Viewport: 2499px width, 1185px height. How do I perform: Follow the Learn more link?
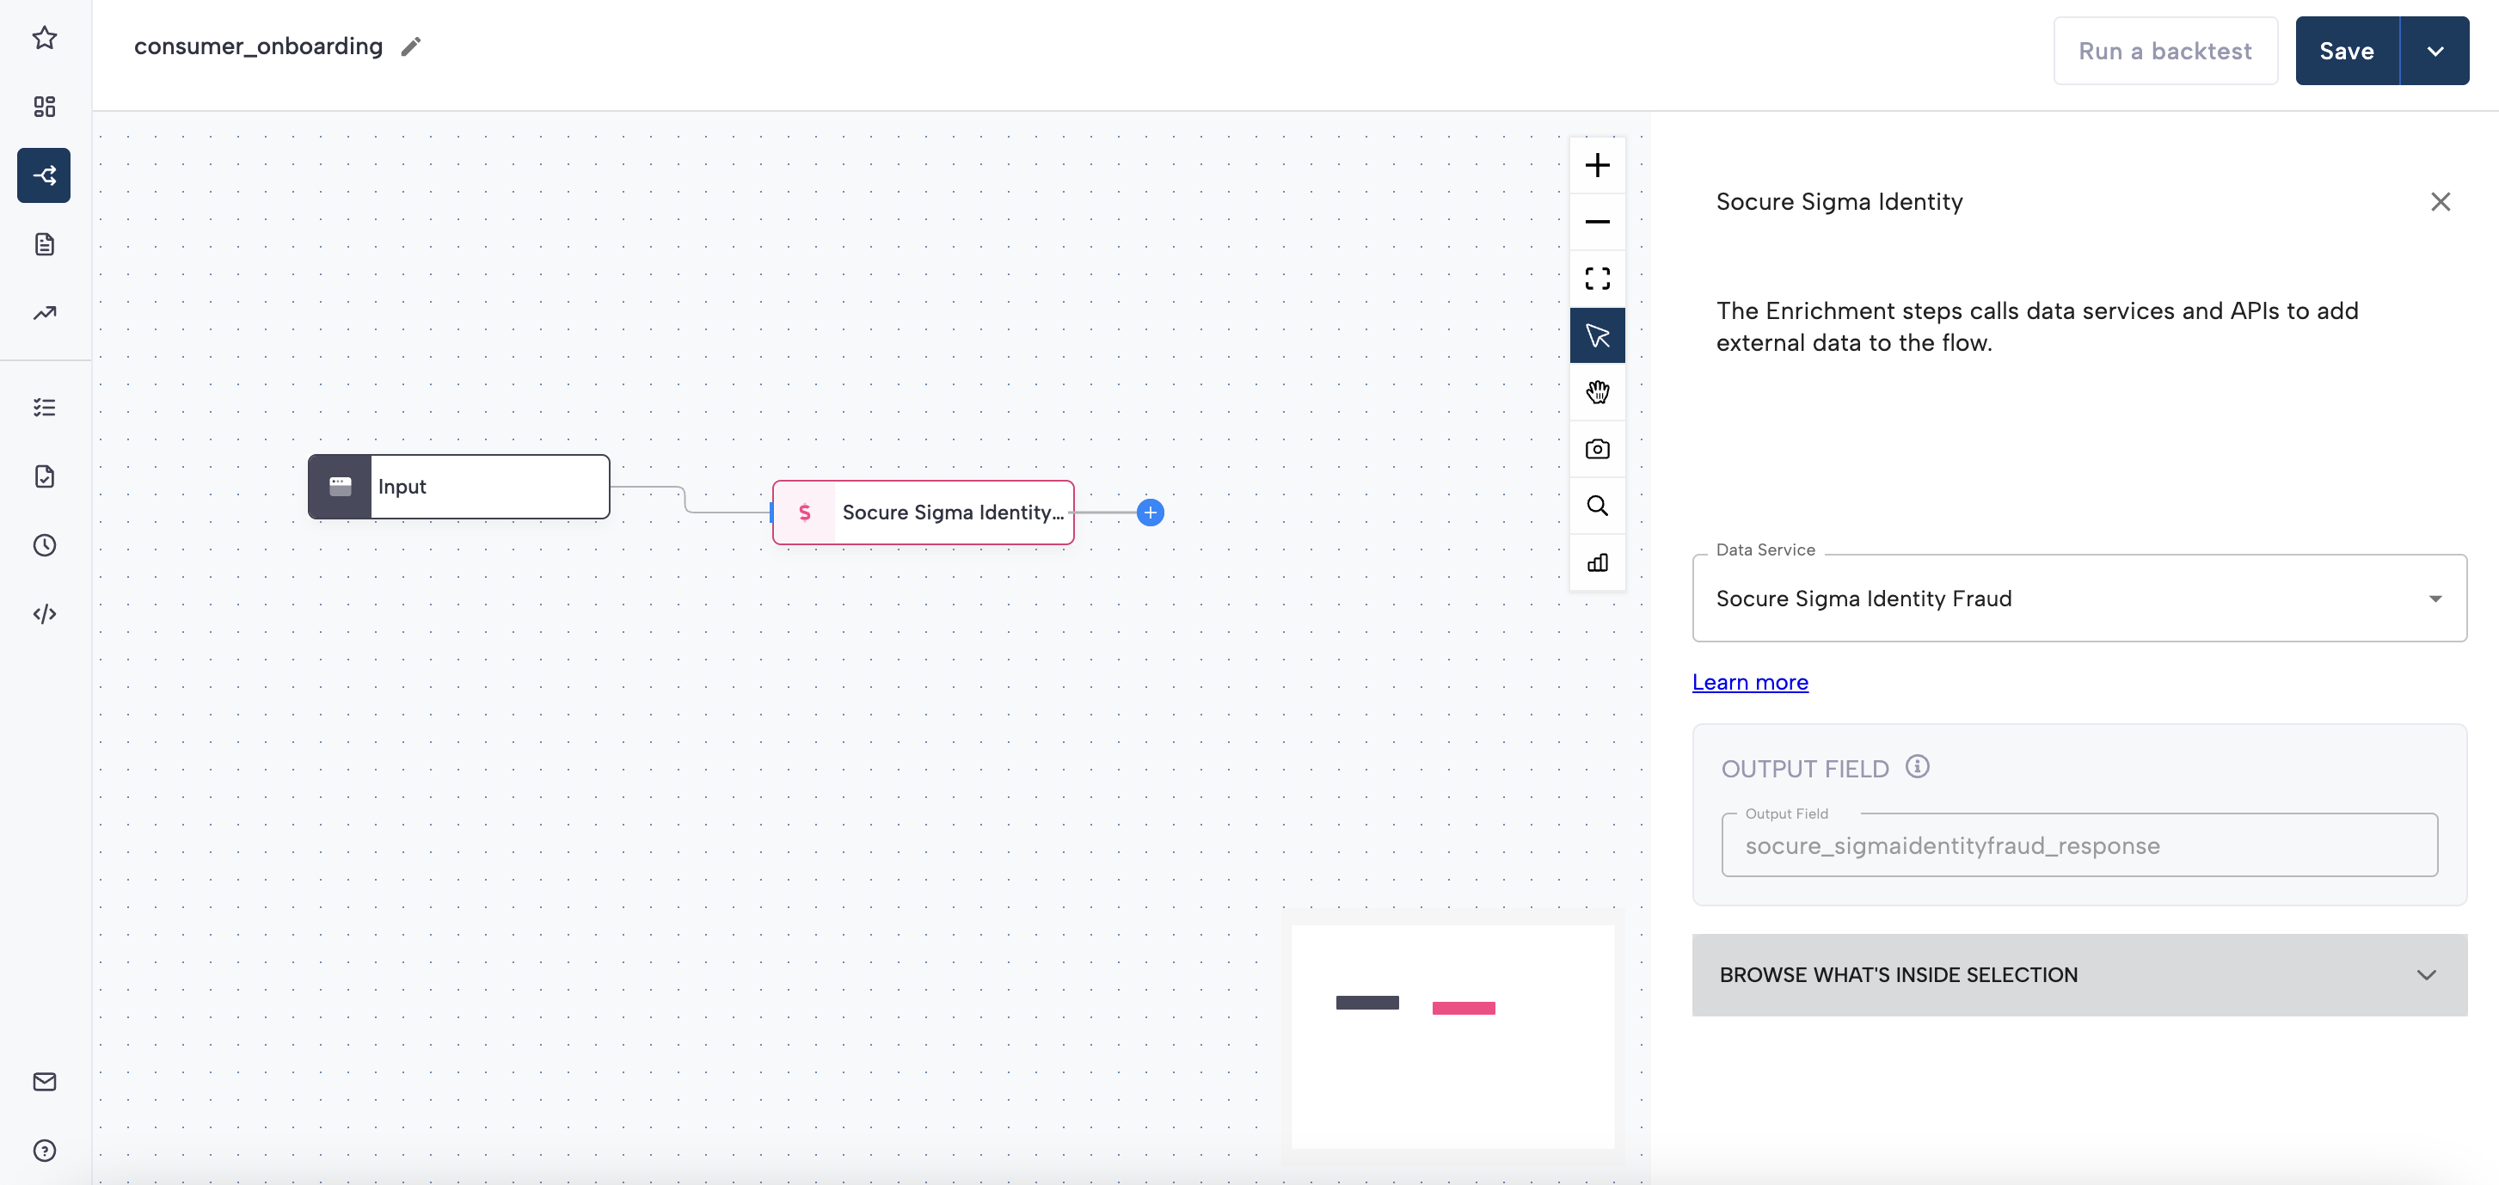coord(1749,682)
